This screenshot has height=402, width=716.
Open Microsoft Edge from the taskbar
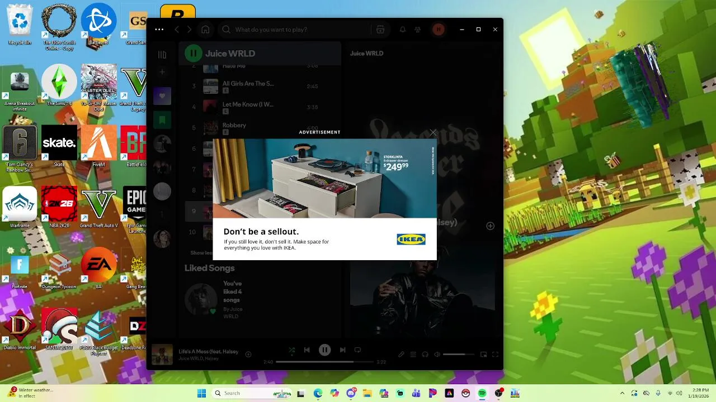coord(318,393)
